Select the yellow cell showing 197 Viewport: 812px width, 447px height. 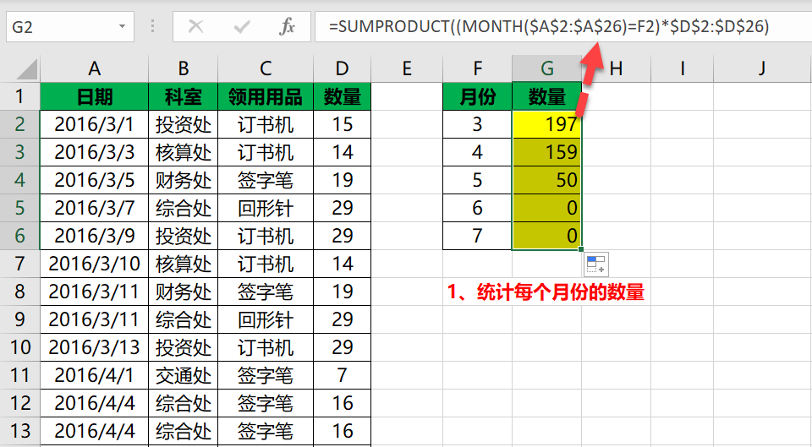click(x=547, y=124)
